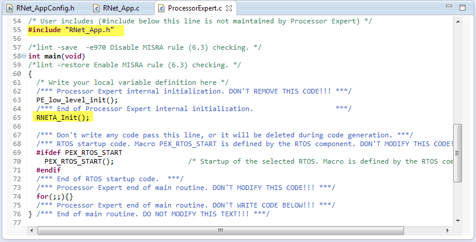Image resolution: width=476 pixels, height=242 pixels.
Task: Click the vertical scrollbar thumb
Action: [x=458, y=153]
